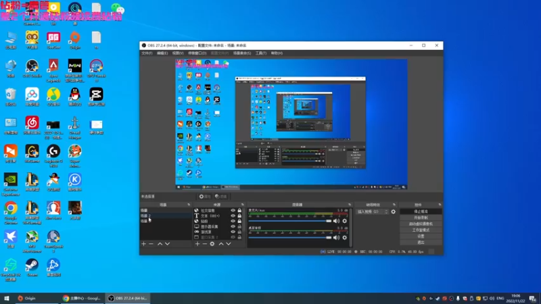Open 设置 from Controls panel
Viewport: 541px width, 304px height.
pos(421,236)
